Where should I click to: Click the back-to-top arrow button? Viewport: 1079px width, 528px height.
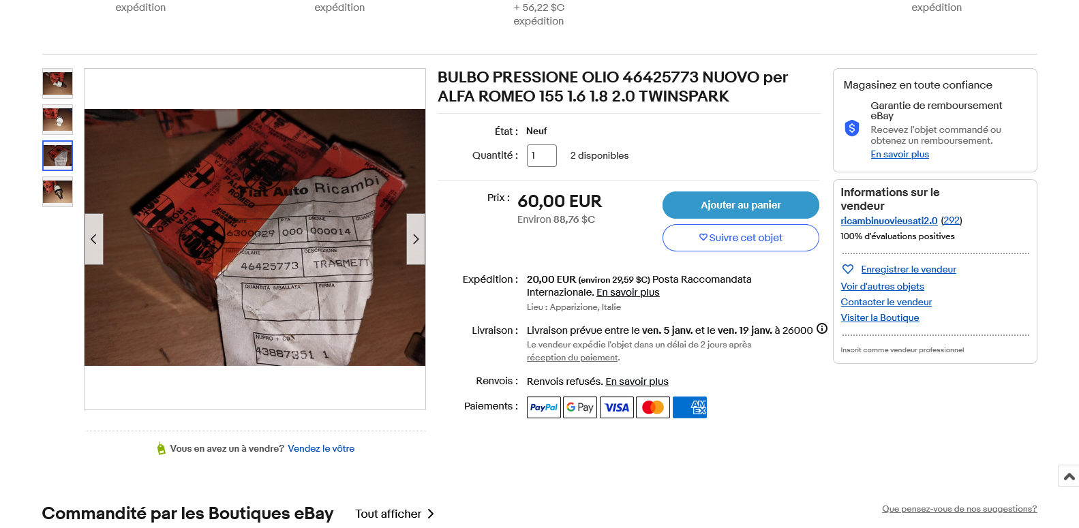[1069, 476]
